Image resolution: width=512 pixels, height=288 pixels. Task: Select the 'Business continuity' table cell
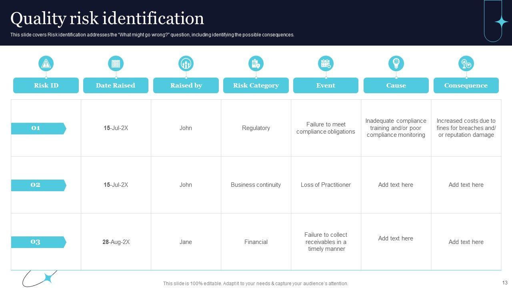click(x=256, y=185)
